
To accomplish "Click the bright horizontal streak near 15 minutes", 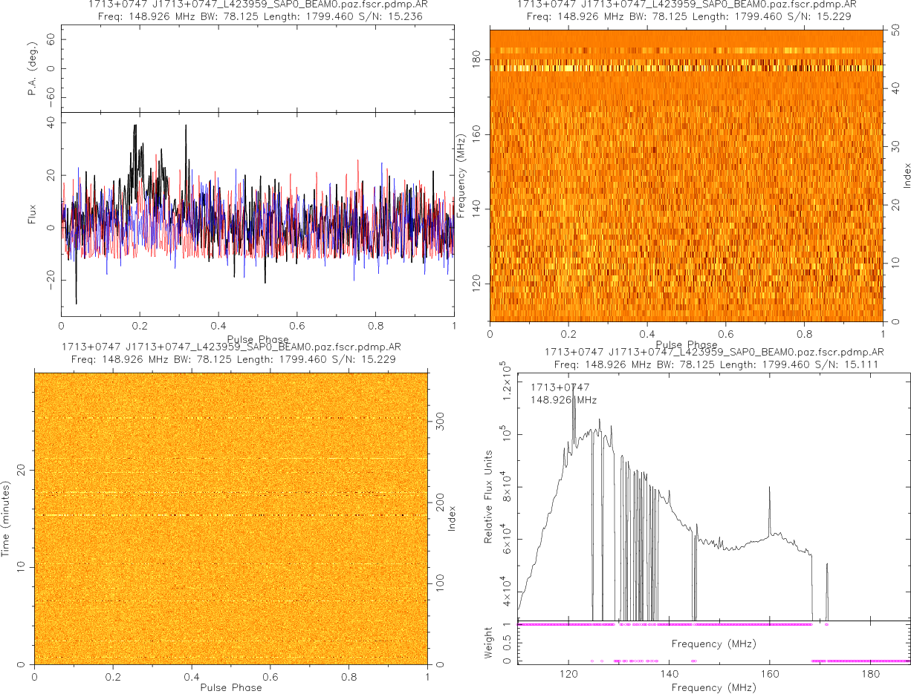I will point(230,515).
